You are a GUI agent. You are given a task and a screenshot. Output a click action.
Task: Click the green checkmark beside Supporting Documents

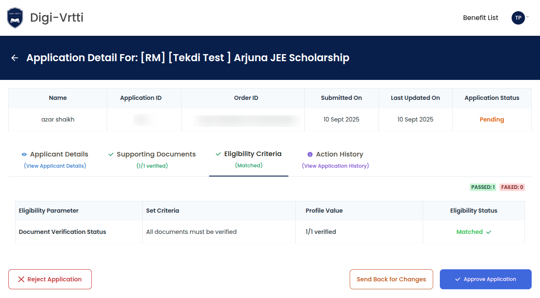coord(111,154)
